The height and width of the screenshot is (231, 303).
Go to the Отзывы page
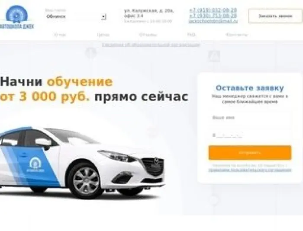148,35
